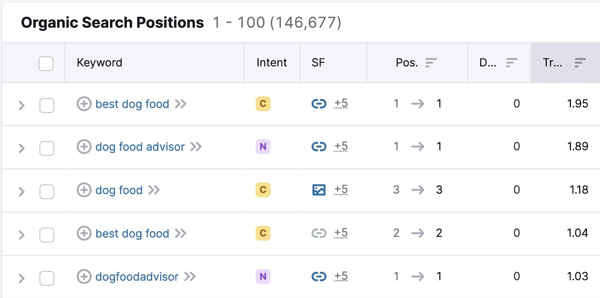Image resolution: width=600 pixels, height=298 pixels.
Task: Click the Traffic column sort icon
Action: coord(580,63)
